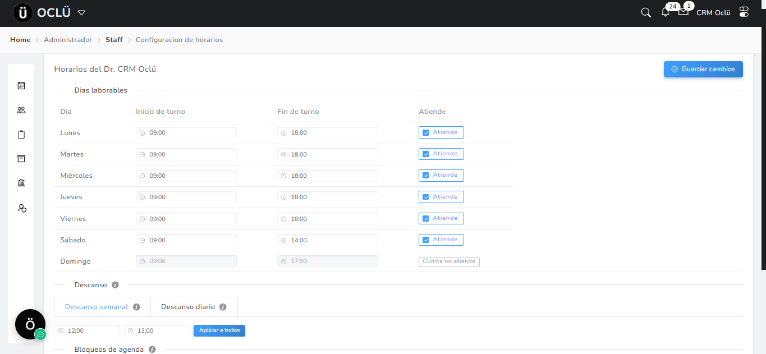Show info icon next to Descanso semanal

pos(136,307)
